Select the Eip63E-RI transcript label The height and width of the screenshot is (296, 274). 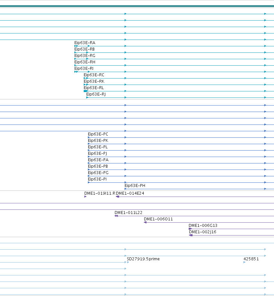84,68
